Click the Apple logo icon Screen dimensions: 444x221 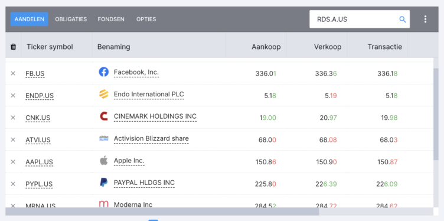[x=104, y=160]
